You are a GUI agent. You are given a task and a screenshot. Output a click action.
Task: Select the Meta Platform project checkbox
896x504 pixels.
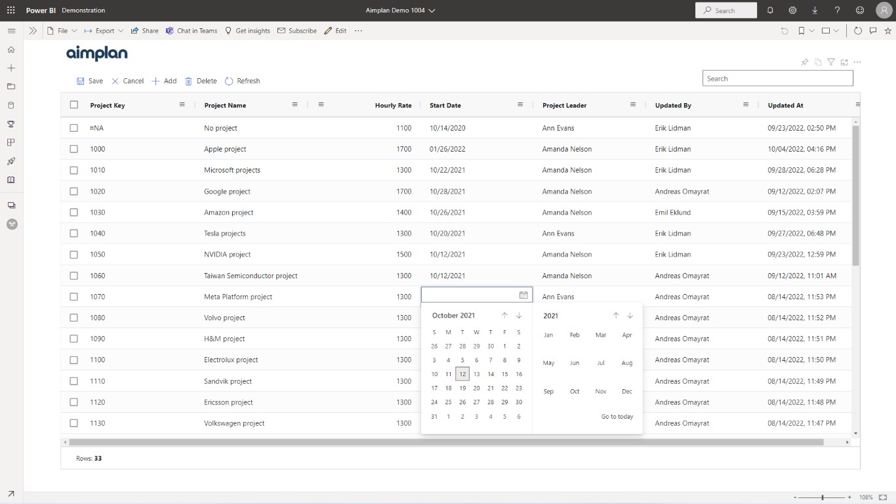74,297
